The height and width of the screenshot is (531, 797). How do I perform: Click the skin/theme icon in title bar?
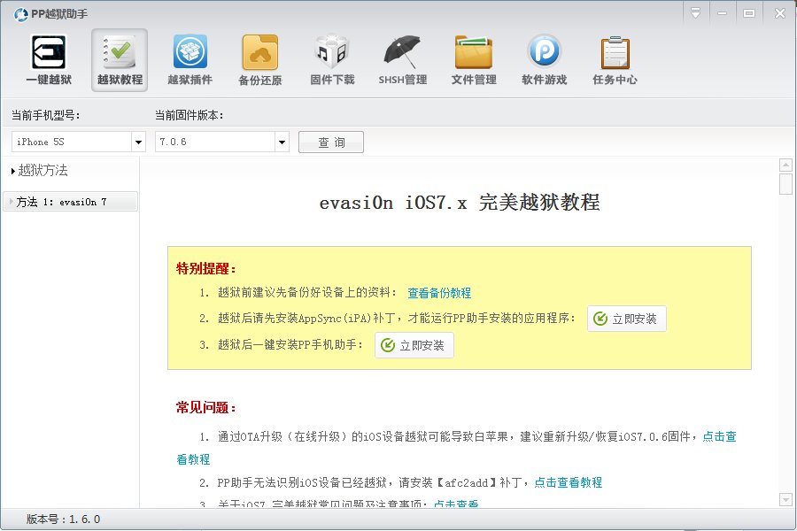[x=696, y=12]
